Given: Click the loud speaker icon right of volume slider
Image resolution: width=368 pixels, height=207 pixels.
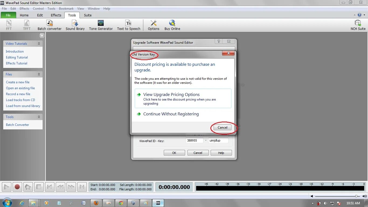Looking at the screenshot, I should 364,196.
